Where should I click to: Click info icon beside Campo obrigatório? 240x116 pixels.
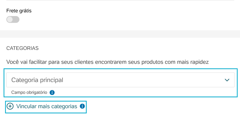point(52,92)
